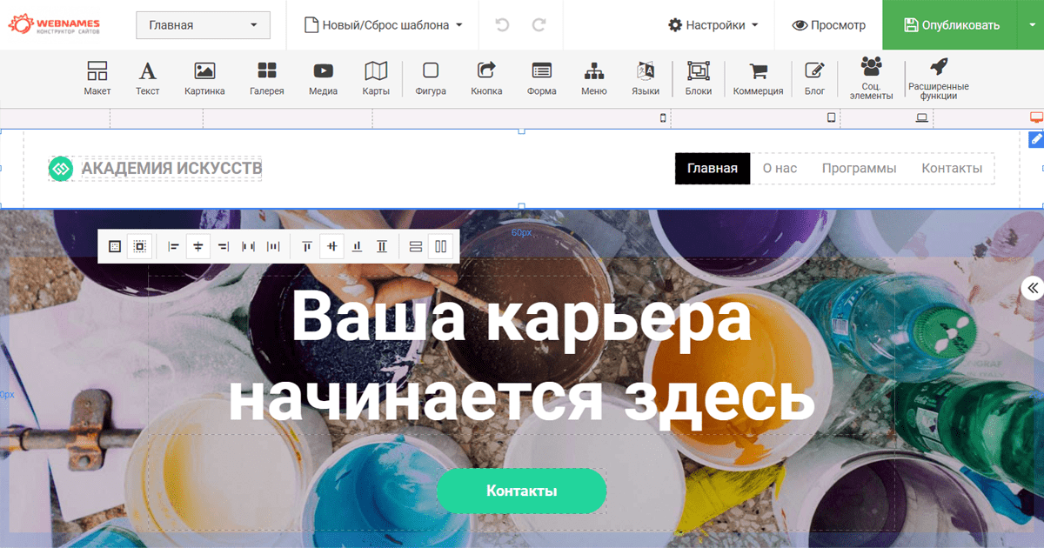Open the Блог blog tool
1044x548 pixels.
[815, 78]
